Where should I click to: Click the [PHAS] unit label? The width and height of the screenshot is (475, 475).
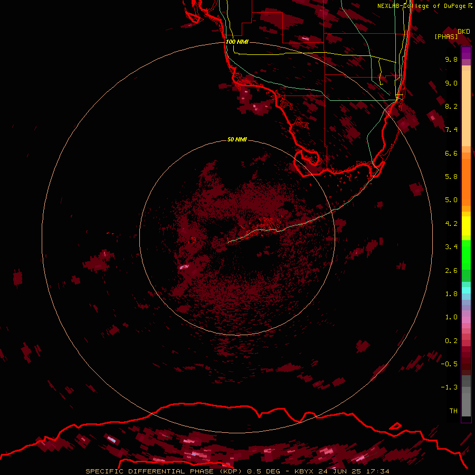(446, 37)
